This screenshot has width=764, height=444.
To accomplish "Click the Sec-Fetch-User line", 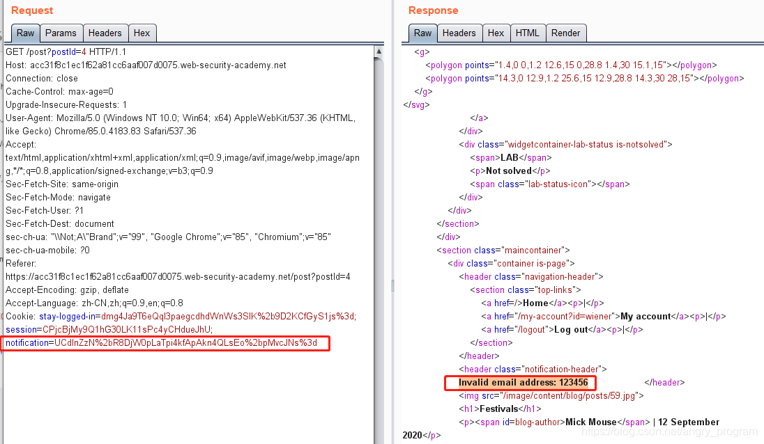I will [x=45, y=211].
